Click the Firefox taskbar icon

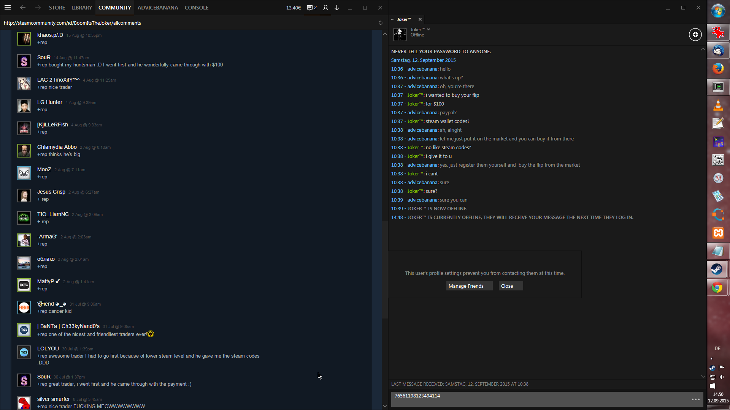(x=718, y=69)
